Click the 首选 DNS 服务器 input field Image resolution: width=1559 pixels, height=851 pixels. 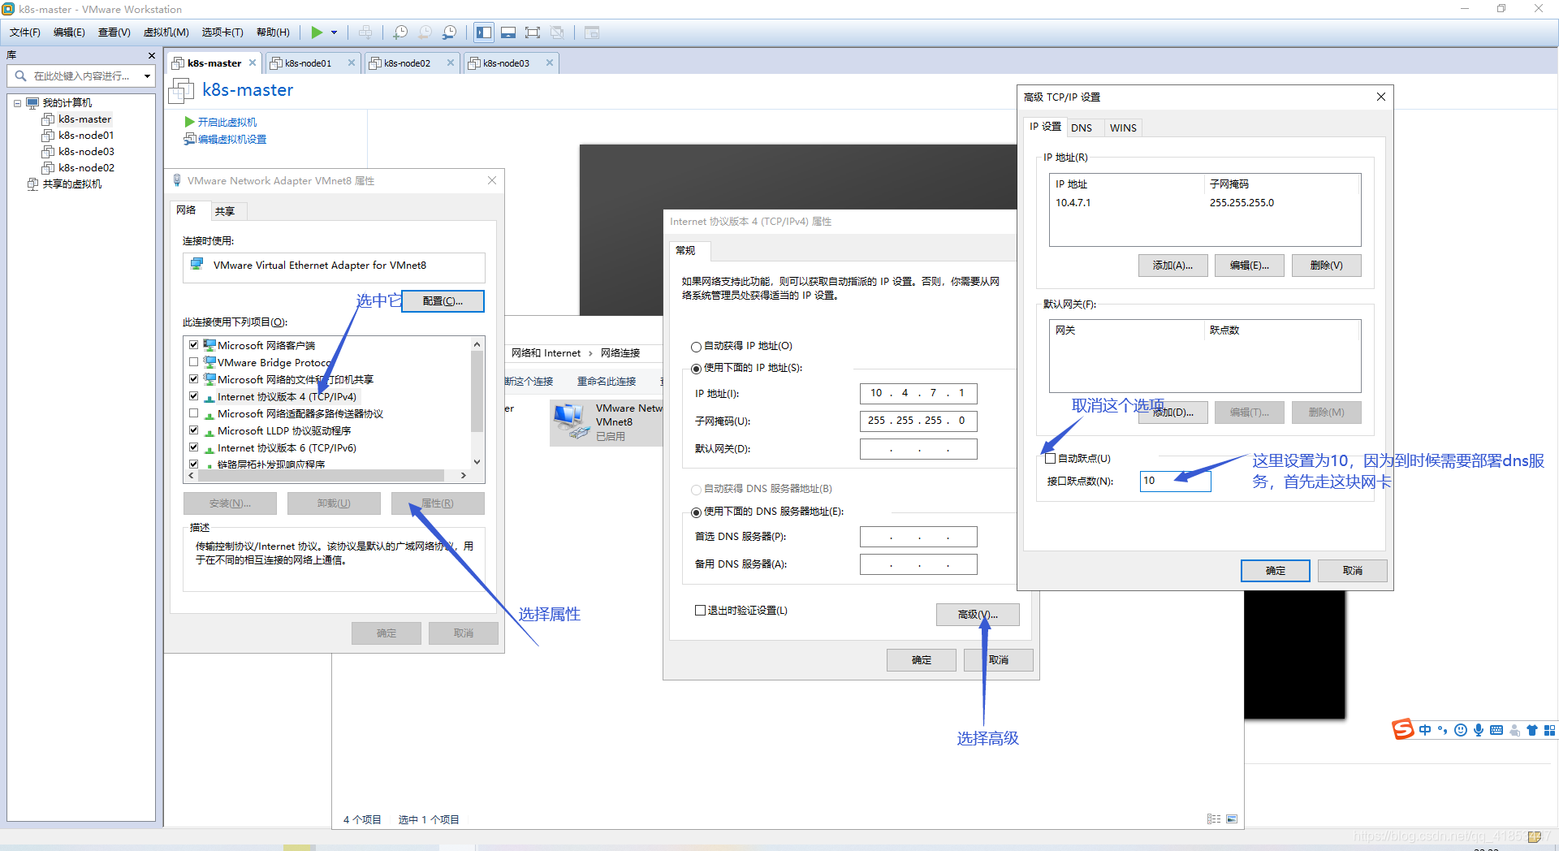[x=918, y=537]
